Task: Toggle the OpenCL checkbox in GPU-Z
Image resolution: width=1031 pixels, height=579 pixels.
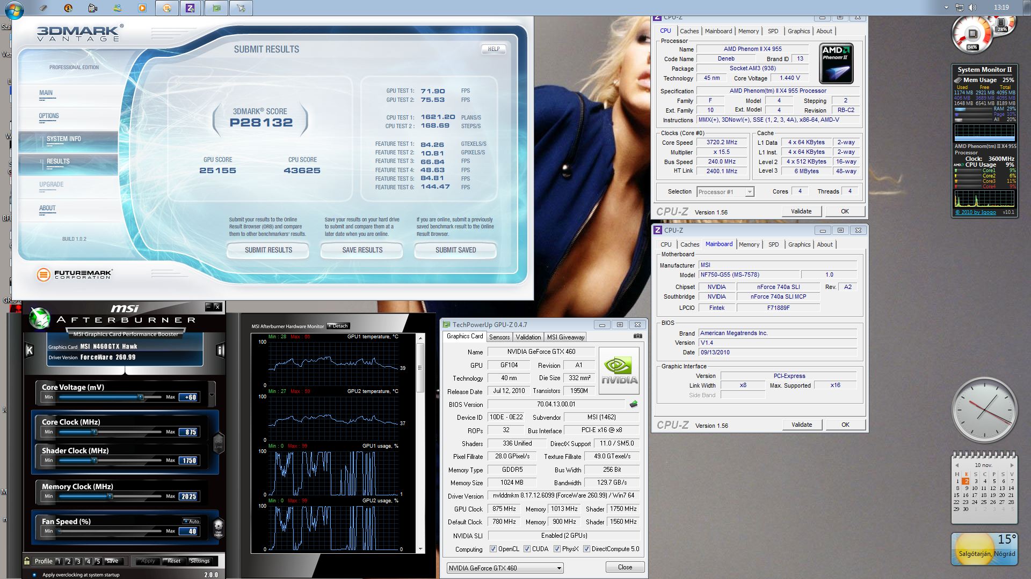Action: click(x=493, y=549)
